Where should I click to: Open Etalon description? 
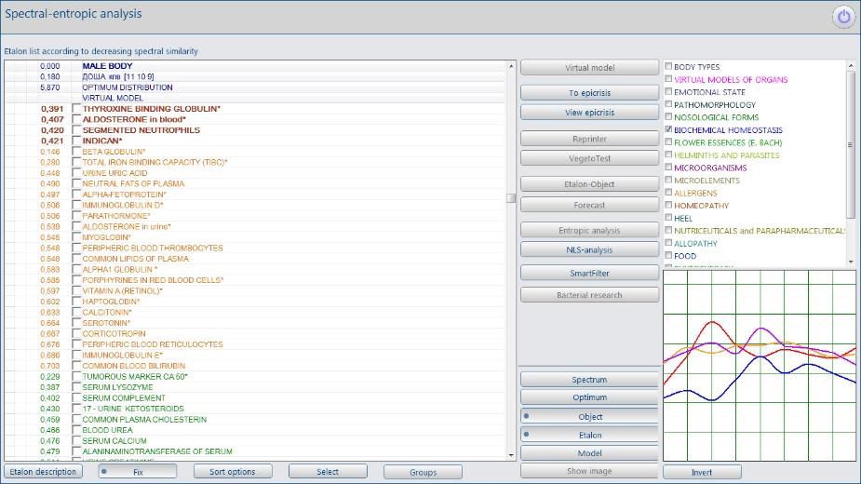[43, 471]
